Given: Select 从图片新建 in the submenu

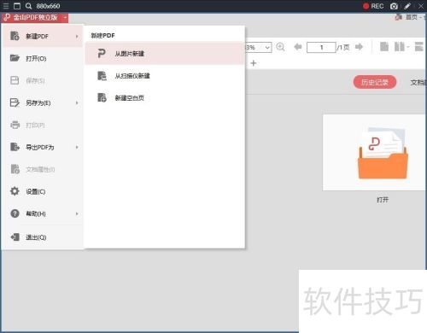Looking at the screenshot, I should tap(165, 54).
